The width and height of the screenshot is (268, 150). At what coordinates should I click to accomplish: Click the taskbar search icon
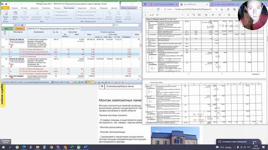(x=10, y=147)
